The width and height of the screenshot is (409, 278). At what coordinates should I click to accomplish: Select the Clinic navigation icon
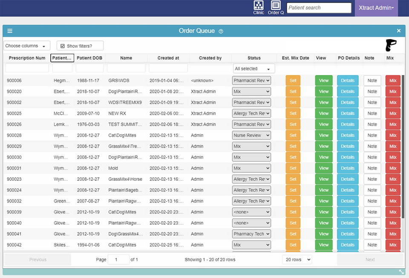[258, 6]
